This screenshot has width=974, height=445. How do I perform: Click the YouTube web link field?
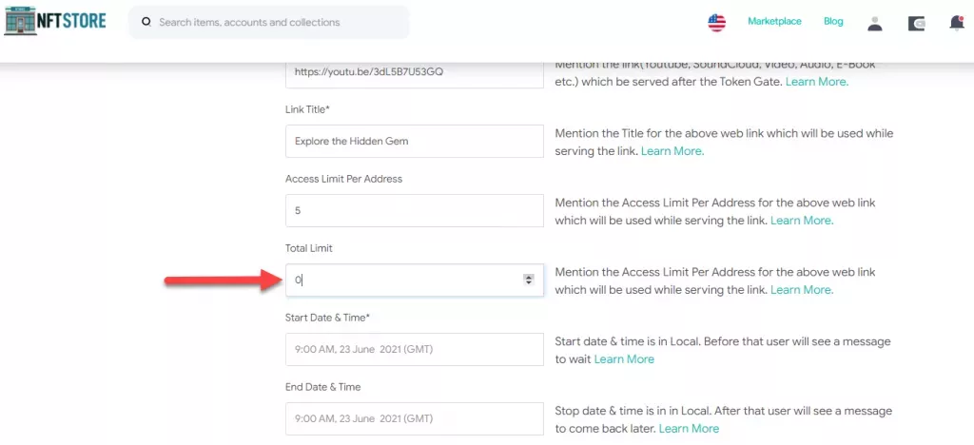413,72
